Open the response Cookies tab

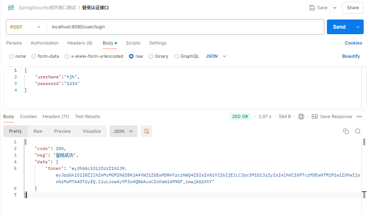(28, 117)
